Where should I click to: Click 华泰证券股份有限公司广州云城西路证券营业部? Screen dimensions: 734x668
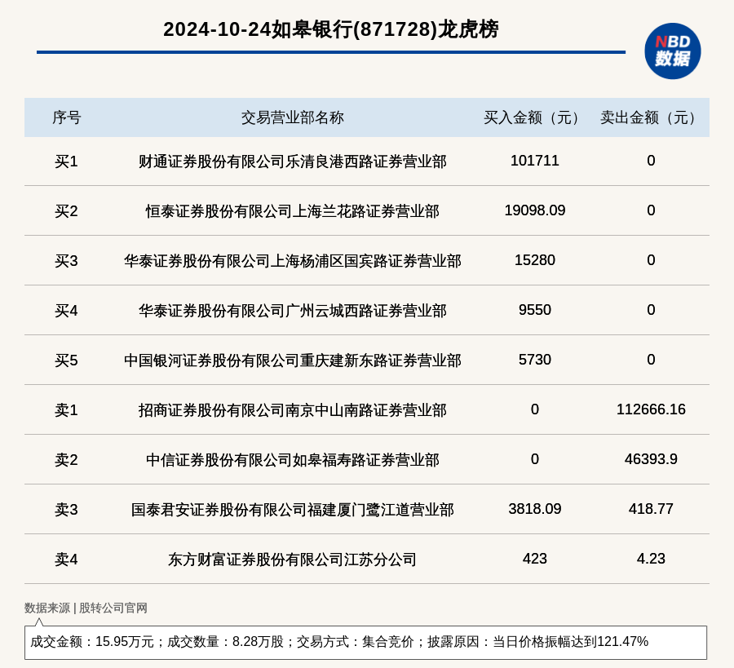[x=293, y=311]
